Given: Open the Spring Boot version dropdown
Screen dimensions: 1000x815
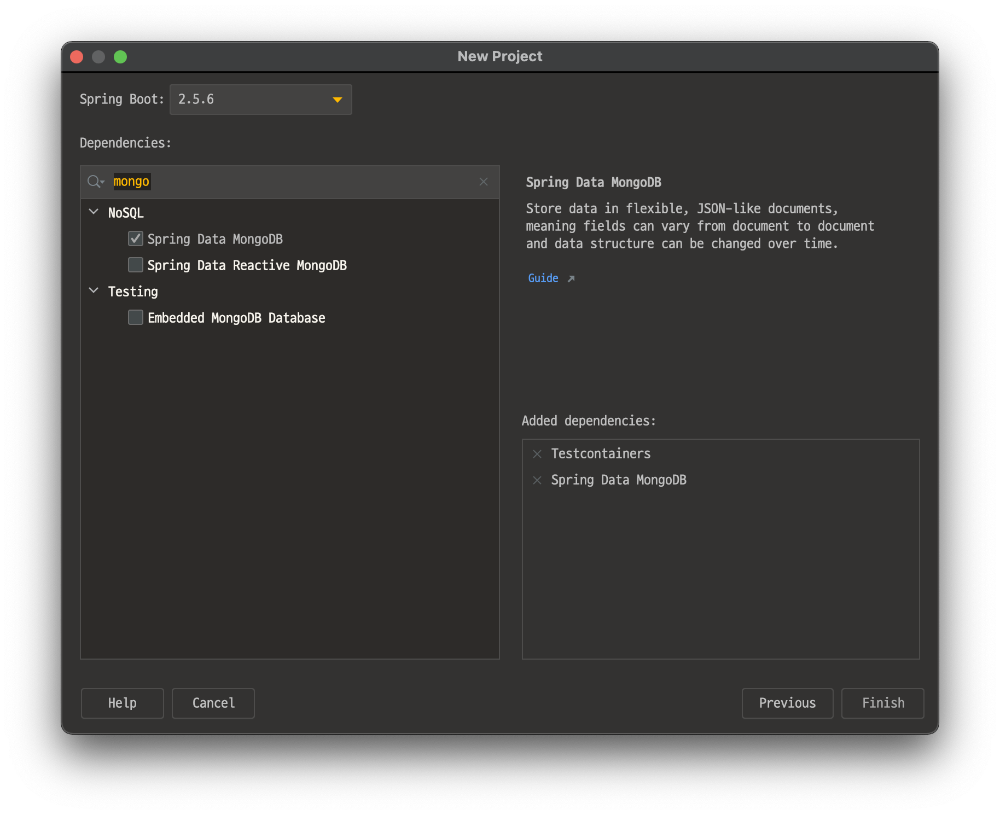Looking at the screenshot, I should (261, 100).
